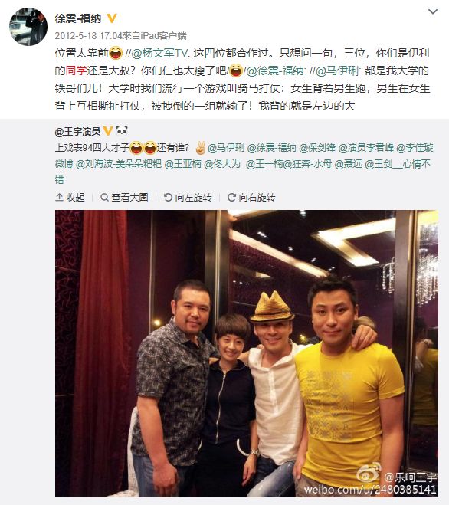Open the @刘海波-美朵朵粑粑 mention
Viewport: 449px width, 505px height.
[x=119, y=164]
